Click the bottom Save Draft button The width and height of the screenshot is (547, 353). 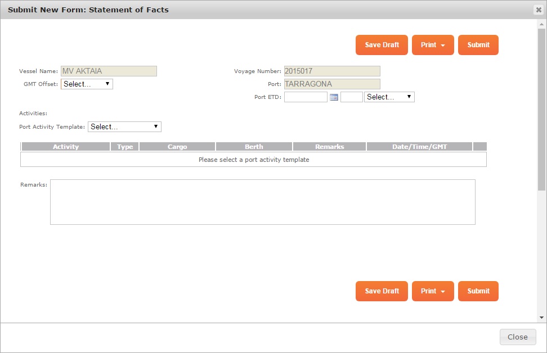[382, 291]
